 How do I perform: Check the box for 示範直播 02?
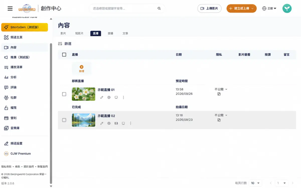point(64,120)
